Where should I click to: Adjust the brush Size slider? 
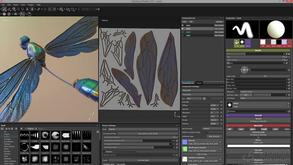tap(256, 54)
